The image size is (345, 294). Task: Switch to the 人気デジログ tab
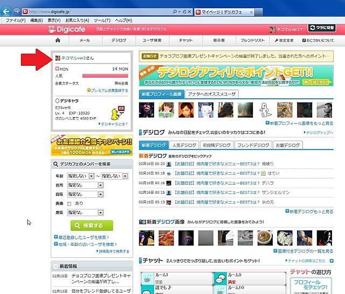pyautogui.click(x=184, y=145)
